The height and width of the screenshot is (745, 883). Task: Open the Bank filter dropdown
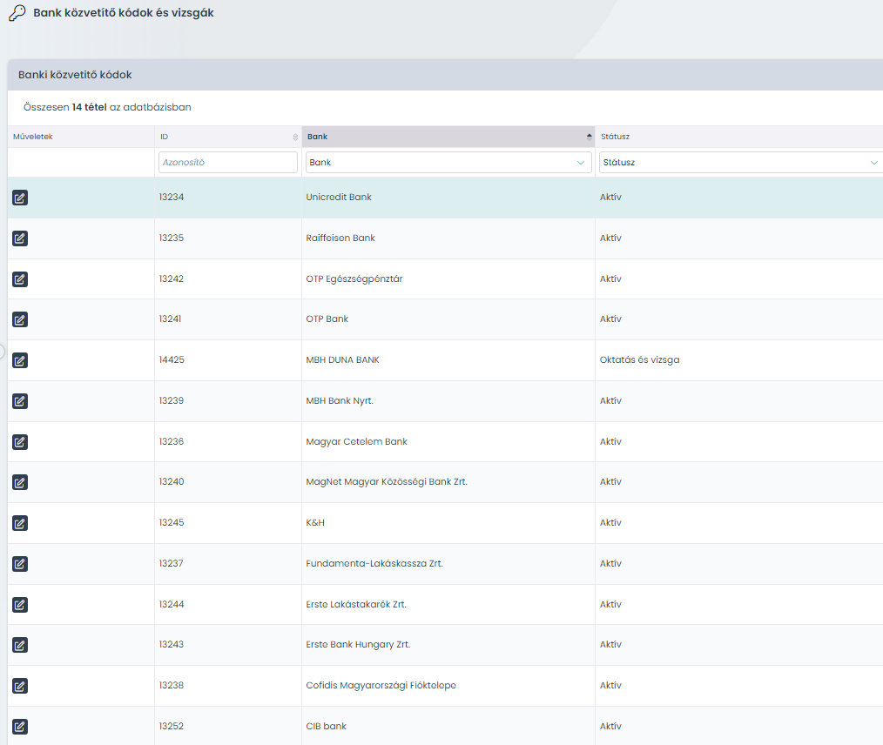pos(448,163)
